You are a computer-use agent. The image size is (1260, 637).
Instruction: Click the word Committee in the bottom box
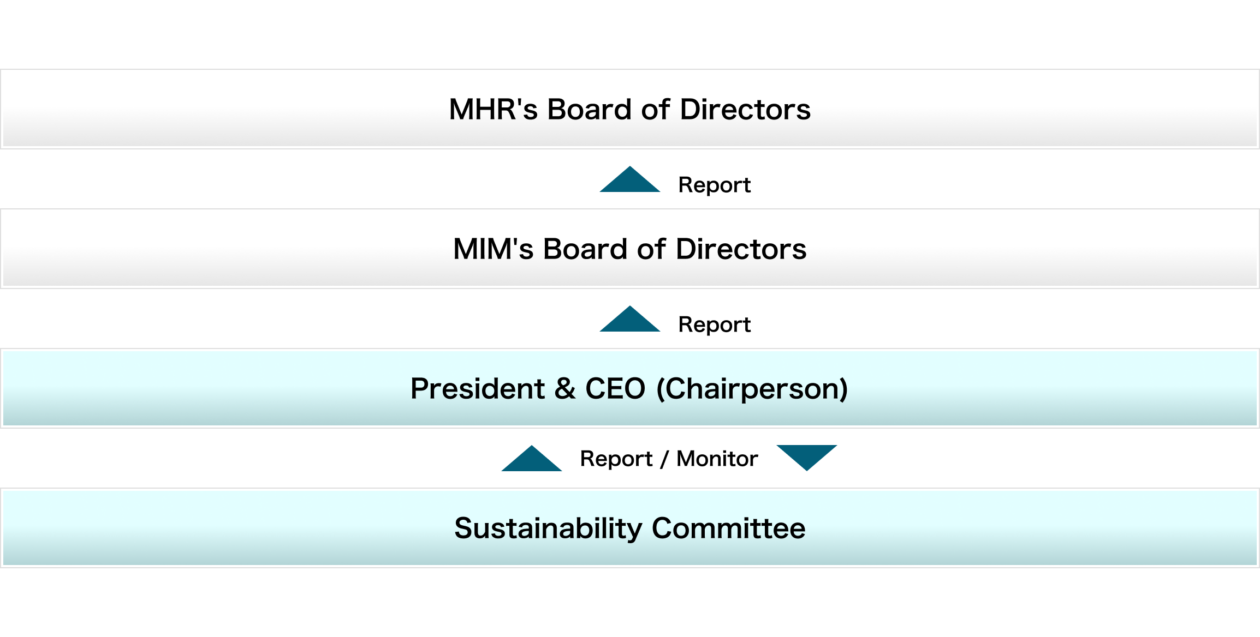coord(728,528)
